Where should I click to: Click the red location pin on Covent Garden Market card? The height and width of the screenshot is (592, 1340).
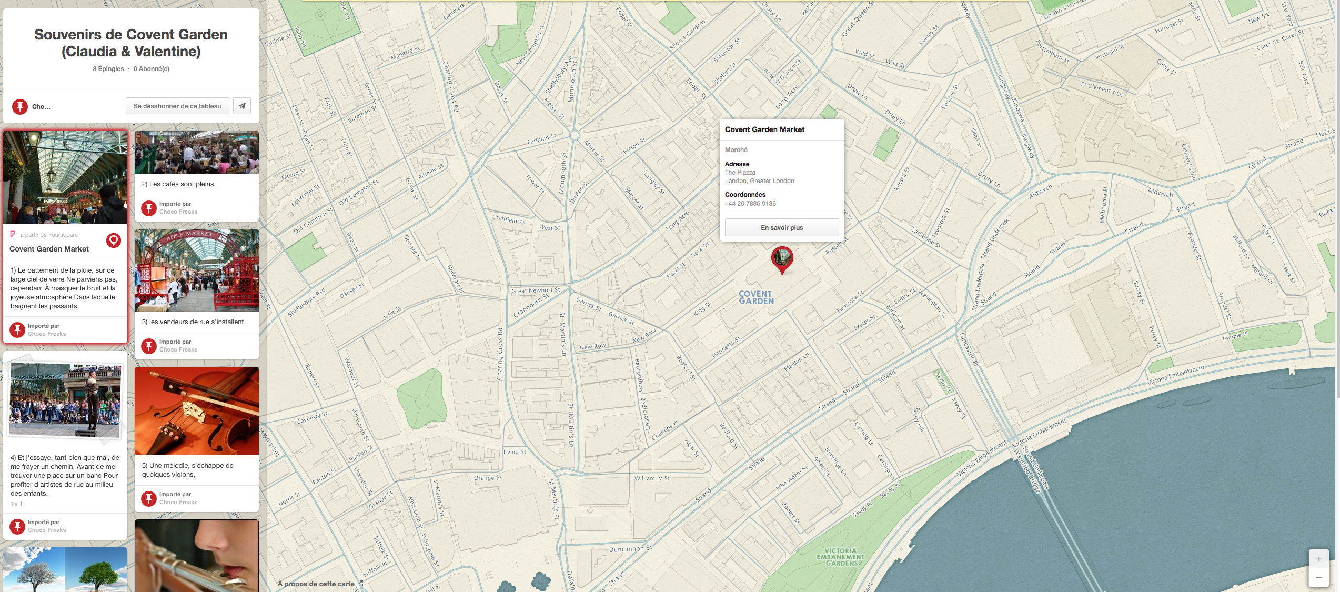[114, 240]
